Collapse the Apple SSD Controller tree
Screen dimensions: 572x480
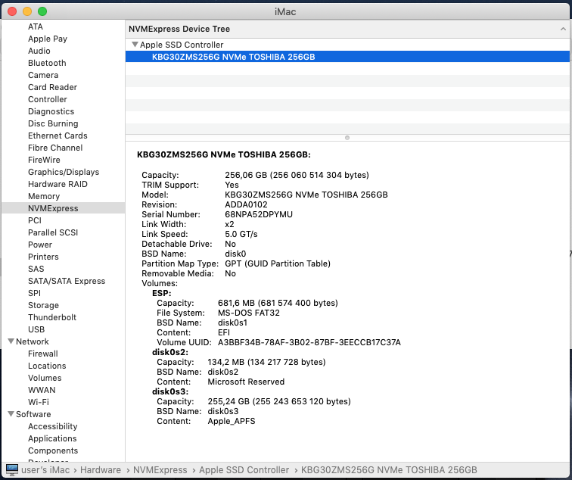tap(135, 45)
